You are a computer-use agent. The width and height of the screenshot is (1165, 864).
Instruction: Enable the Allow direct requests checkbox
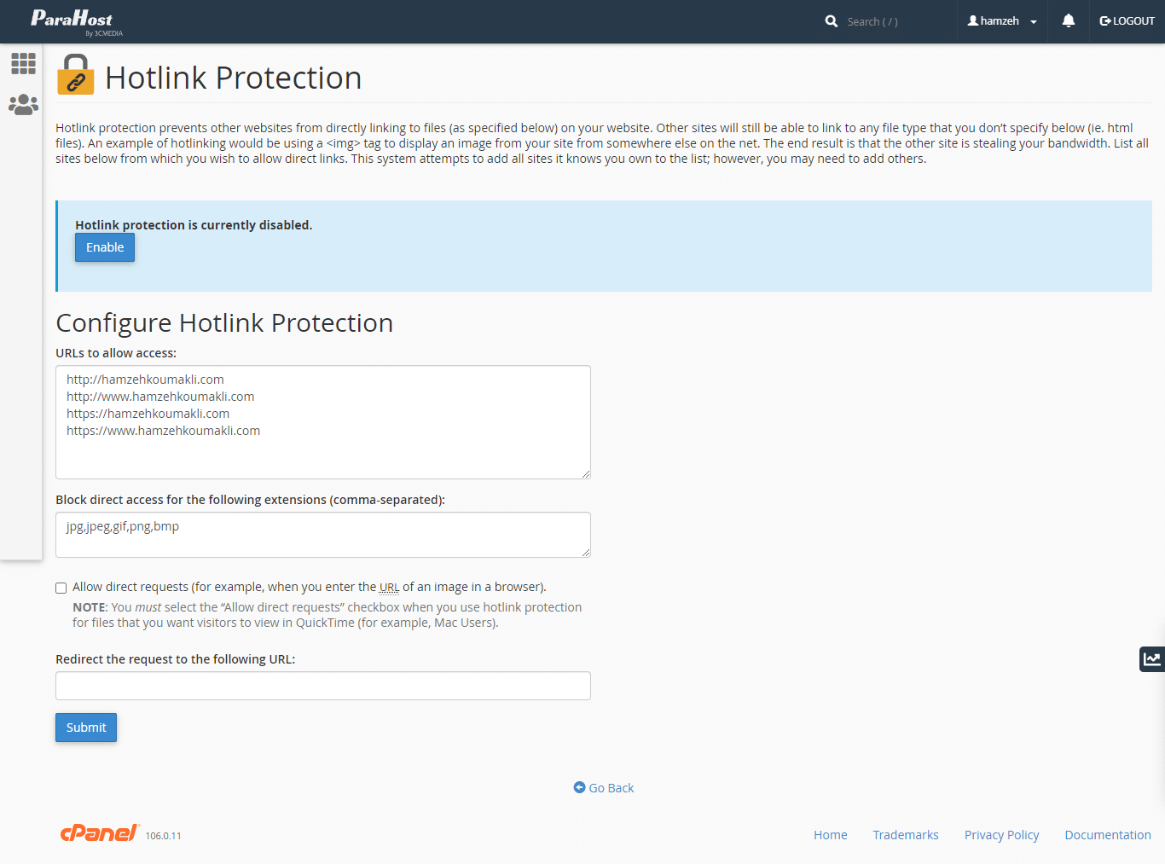pos(61,588)
